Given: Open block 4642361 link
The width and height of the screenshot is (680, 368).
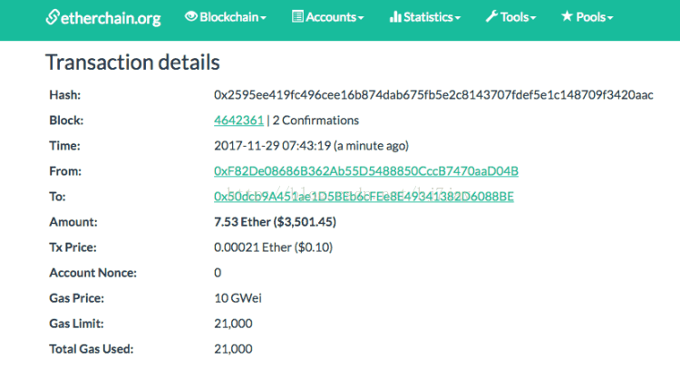Looking at the screenshot, I should pos(238,120).
